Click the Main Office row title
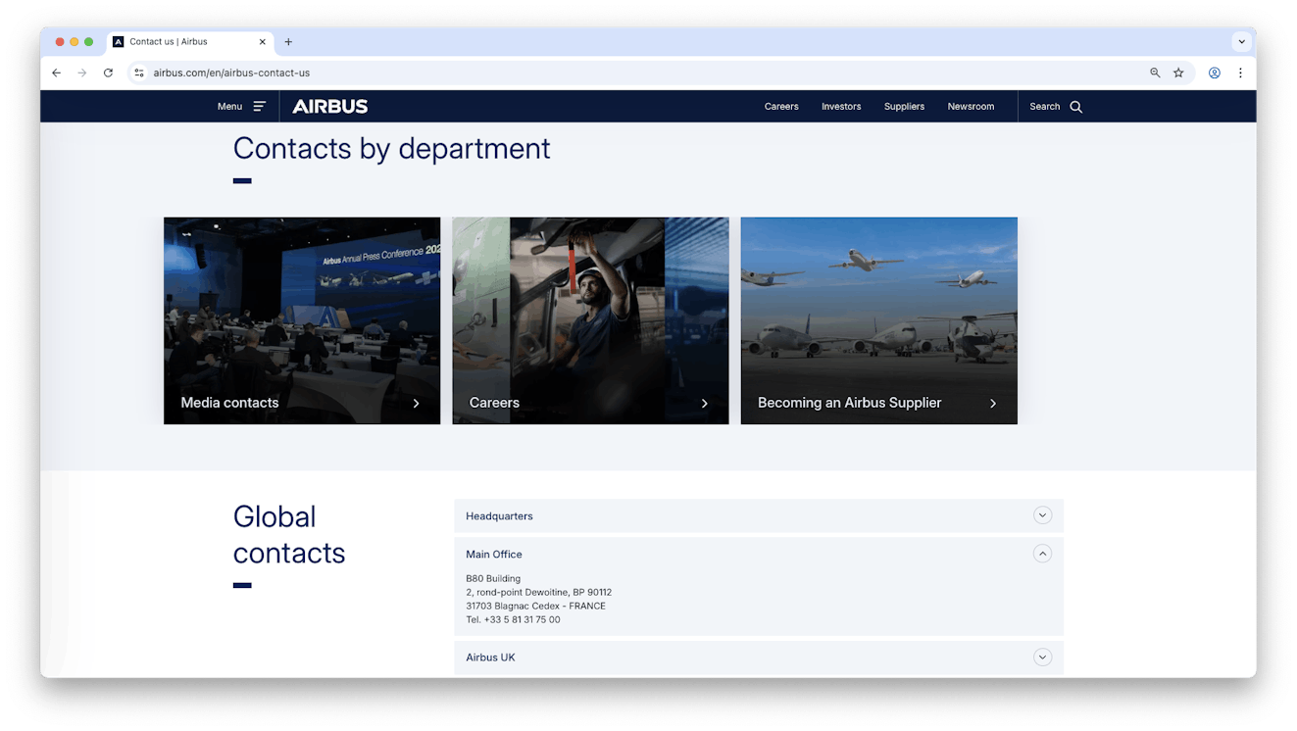Screen dimensions: 1297x731 [x=494, y=554]
